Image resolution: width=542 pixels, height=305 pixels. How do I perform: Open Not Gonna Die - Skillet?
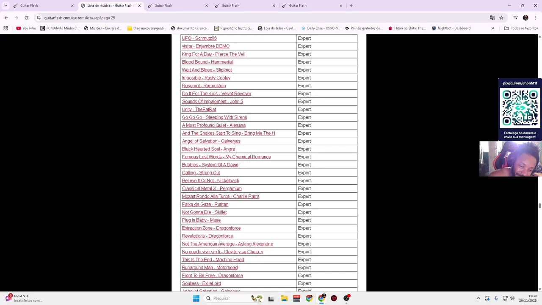click(x=204, y=212)
